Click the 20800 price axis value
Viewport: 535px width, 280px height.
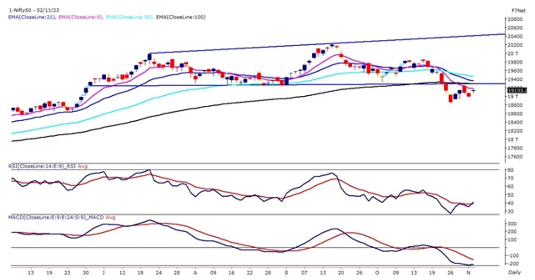click(x=515, y=19)
